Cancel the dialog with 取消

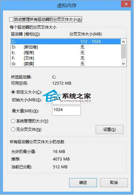tap(114, 183)
